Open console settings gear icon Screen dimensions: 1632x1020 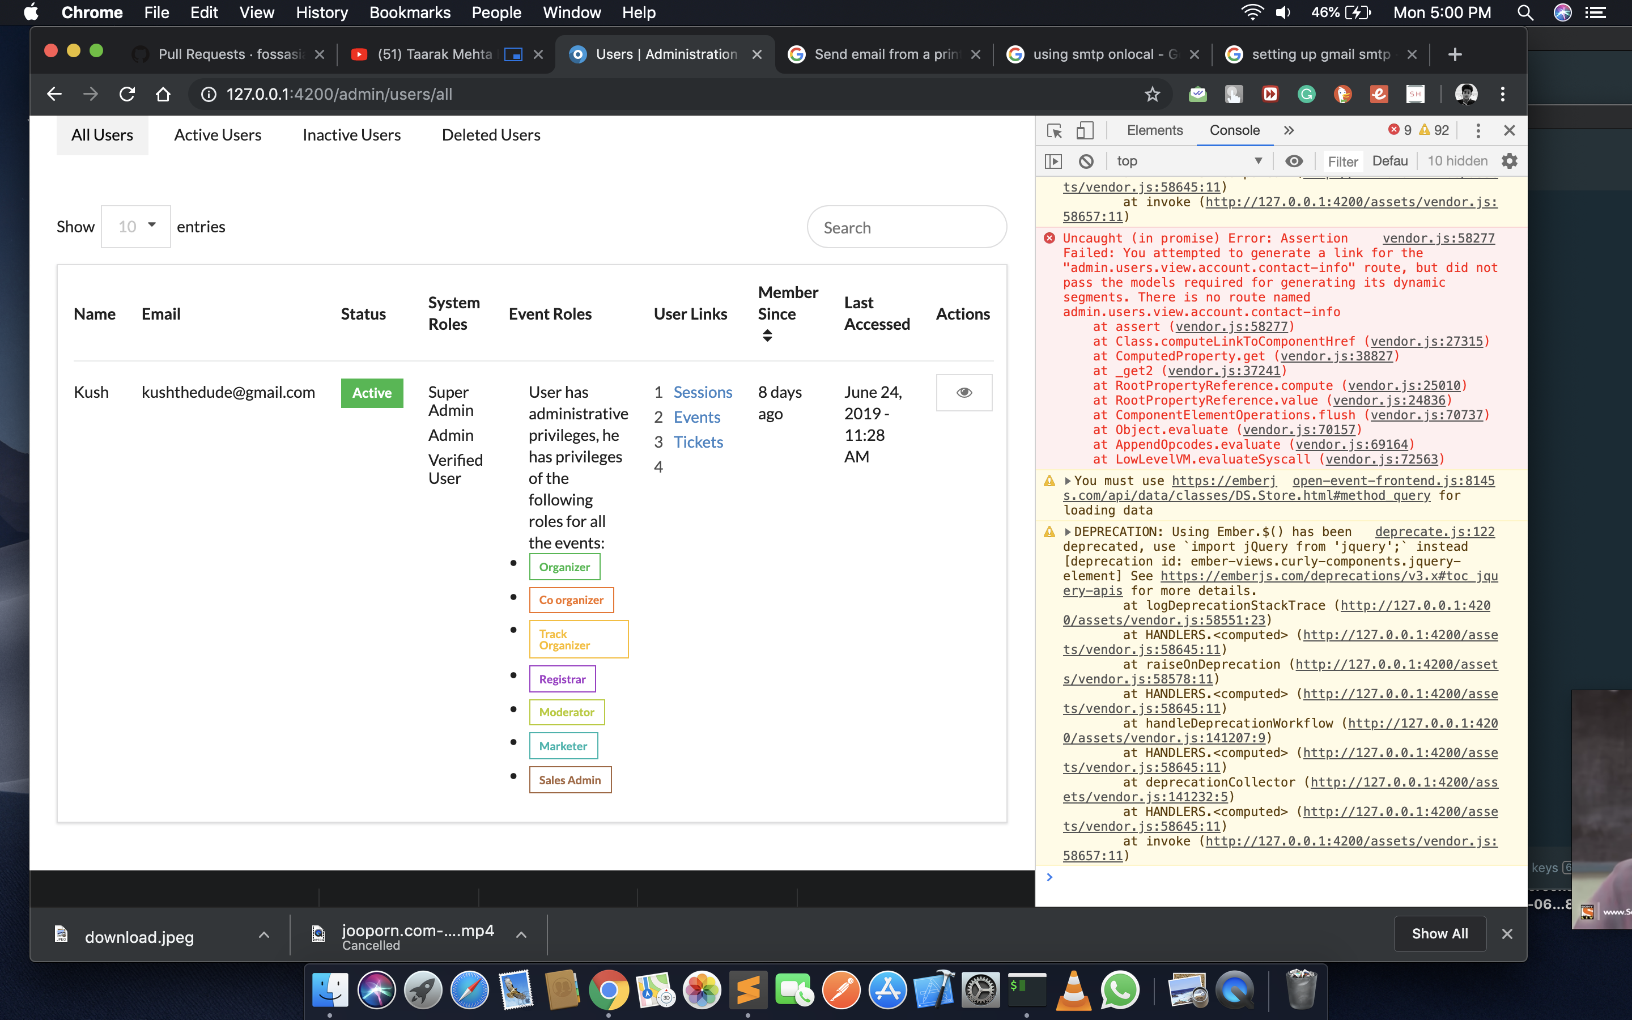[1509, 161]
